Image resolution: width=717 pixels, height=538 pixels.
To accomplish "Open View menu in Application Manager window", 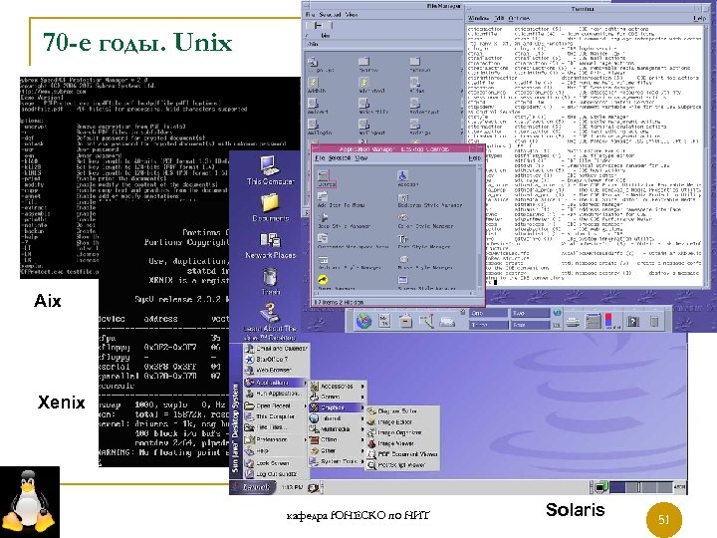I will pos(361,157).
